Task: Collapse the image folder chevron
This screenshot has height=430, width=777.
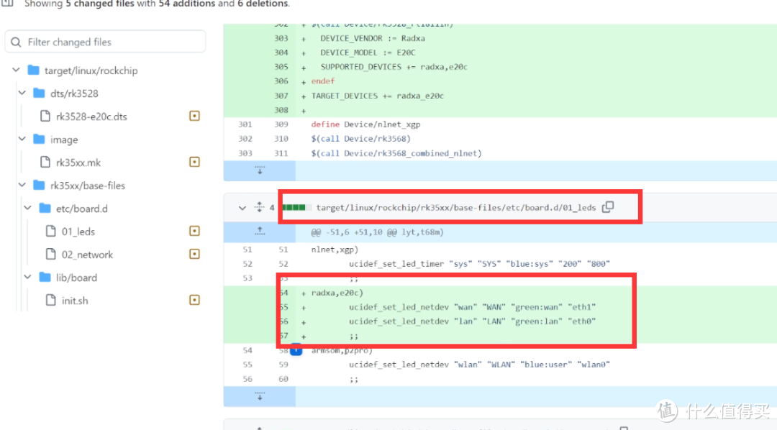Action: (x=22, y=139)
